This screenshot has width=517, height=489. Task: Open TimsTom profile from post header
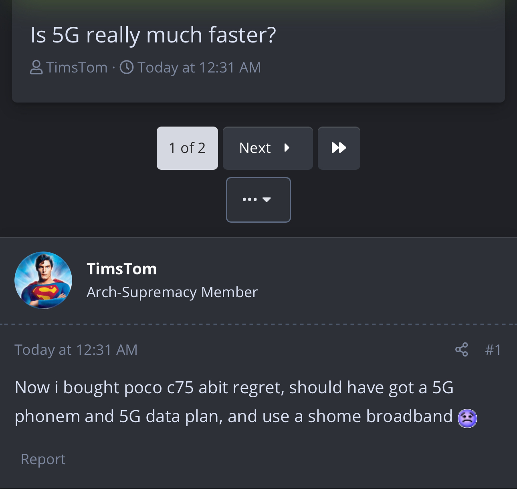tap(122, 269)
